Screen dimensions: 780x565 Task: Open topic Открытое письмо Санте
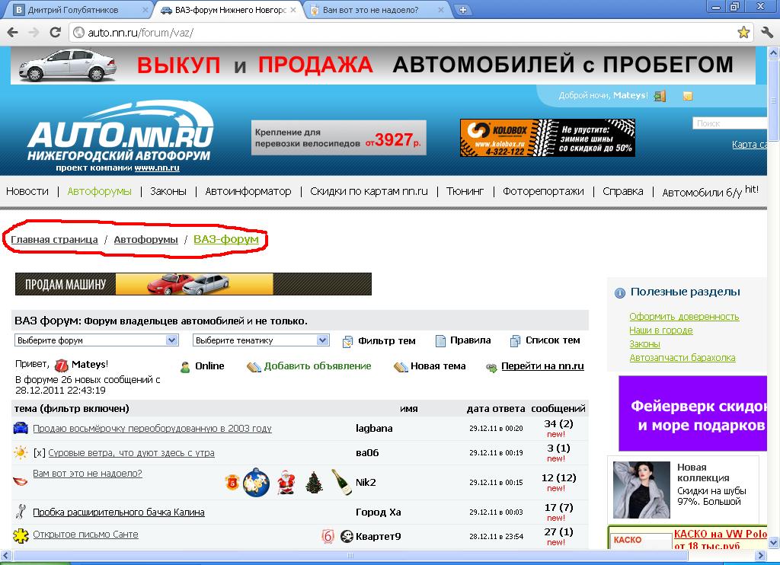coord(85,535)
